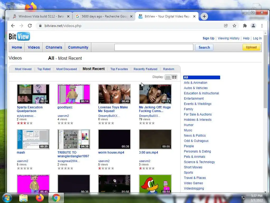Click the BitView logo
Viewport: 270px width, 203px height.
(x=19, y=36)
